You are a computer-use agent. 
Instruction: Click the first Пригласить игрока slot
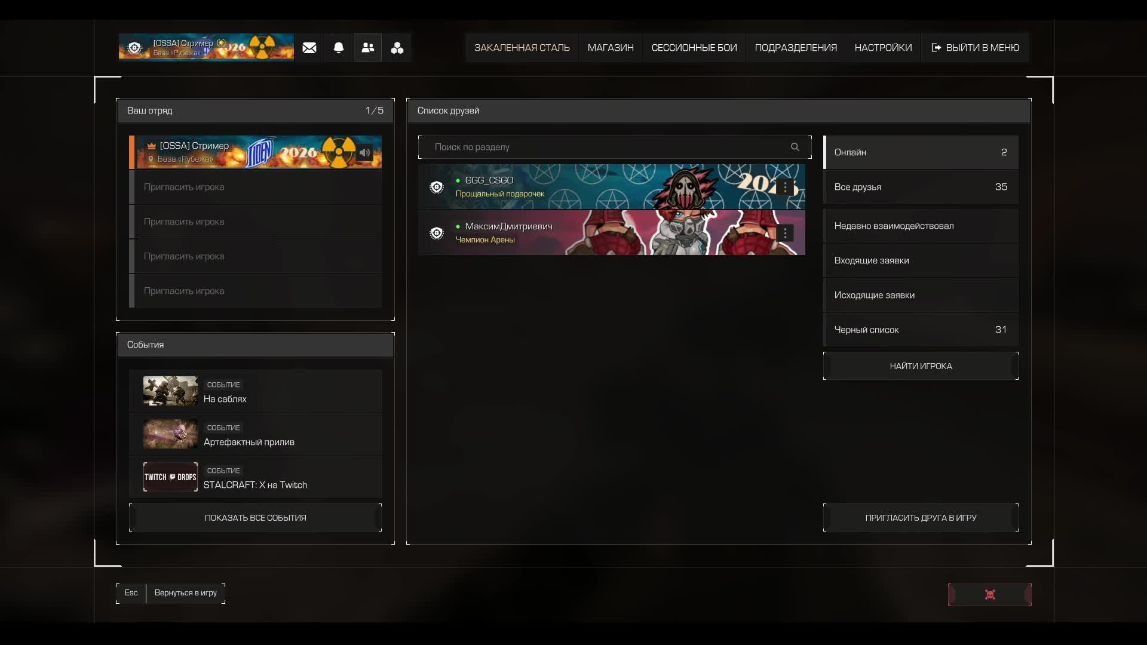click(x=257, y=187)
